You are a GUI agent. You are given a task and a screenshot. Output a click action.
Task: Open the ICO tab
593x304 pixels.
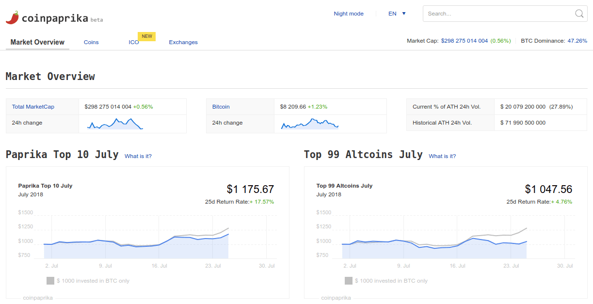134,42
